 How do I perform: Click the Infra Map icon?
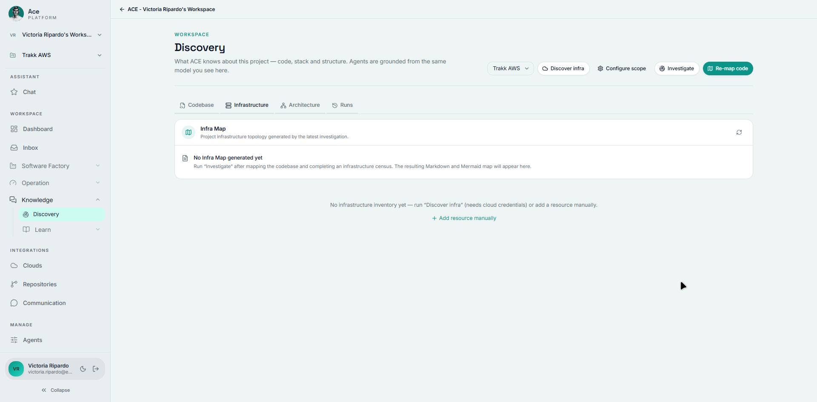(x=189, y=132)
